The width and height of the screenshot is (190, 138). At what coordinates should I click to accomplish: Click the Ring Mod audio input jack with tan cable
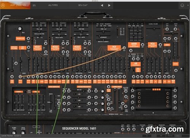(20, 76)
